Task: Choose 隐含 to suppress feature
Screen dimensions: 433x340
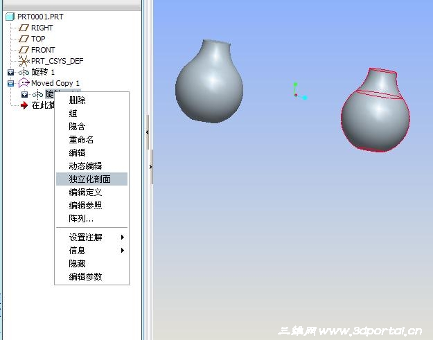Action: click(91, 127)
